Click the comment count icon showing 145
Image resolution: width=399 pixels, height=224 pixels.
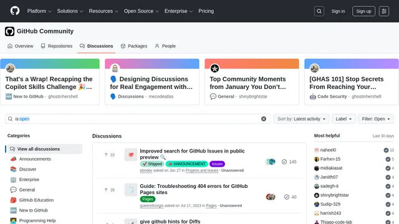tap(284, 162)
